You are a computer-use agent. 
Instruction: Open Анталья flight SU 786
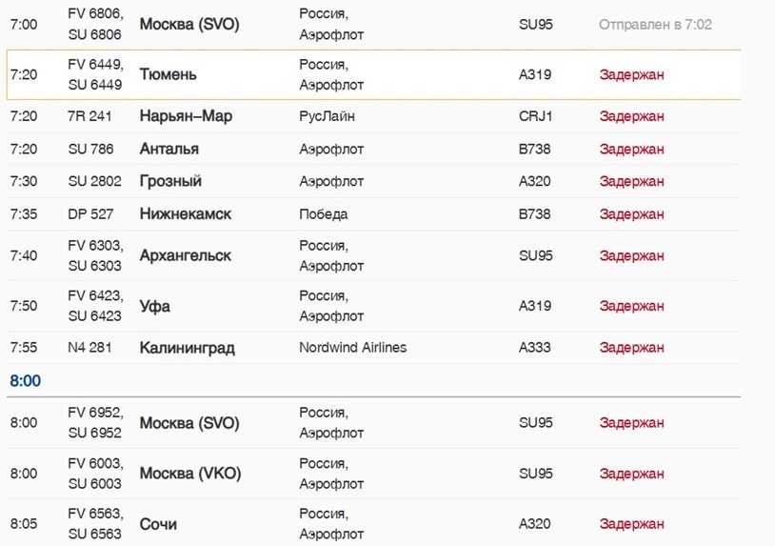tap(373, 149)
